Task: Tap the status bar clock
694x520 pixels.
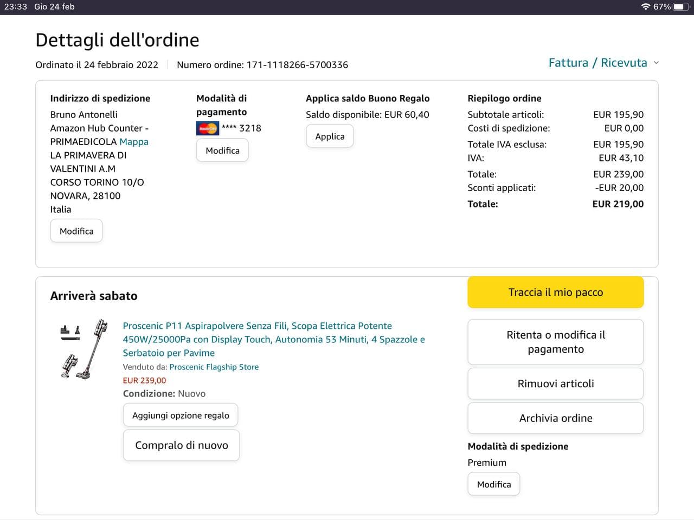Action: click(x=16, y=7)
